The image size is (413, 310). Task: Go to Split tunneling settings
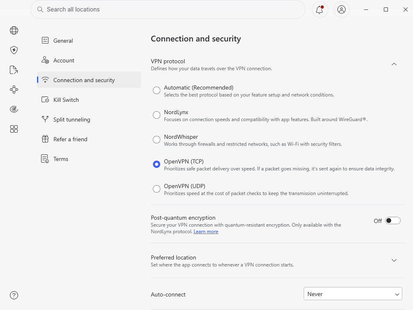coord(89,119)
